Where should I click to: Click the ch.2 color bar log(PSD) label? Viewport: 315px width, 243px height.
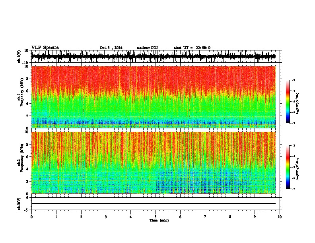pos(298,169)
